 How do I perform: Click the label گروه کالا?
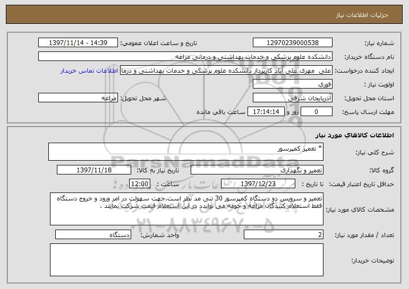pyautogui.click(x=381, y=171)
